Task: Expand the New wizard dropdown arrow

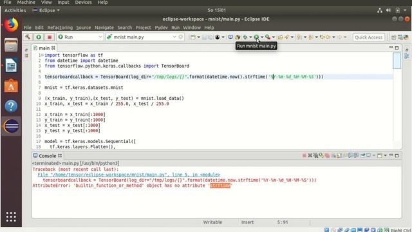Action: coord(199,37)
